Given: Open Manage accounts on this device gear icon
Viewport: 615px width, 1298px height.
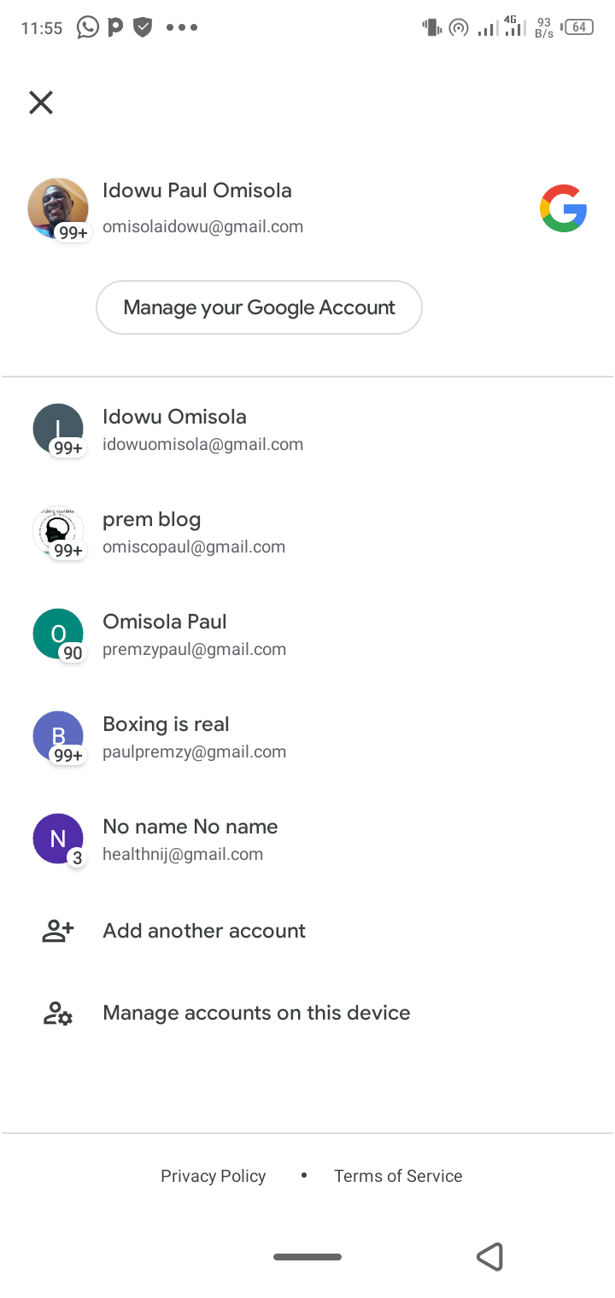Looking at the screenshot, I should (56, 1013).
